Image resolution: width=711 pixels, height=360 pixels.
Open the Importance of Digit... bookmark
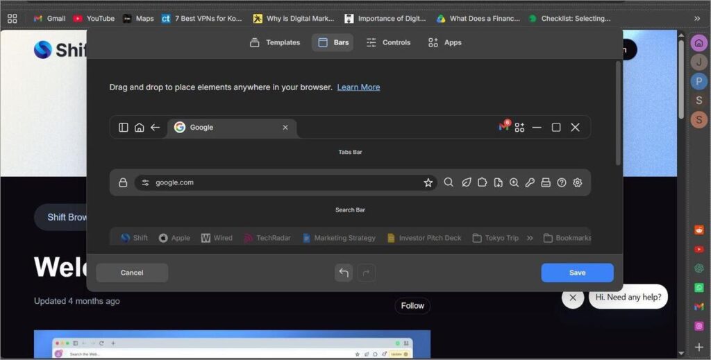click(x=385, y=19)
